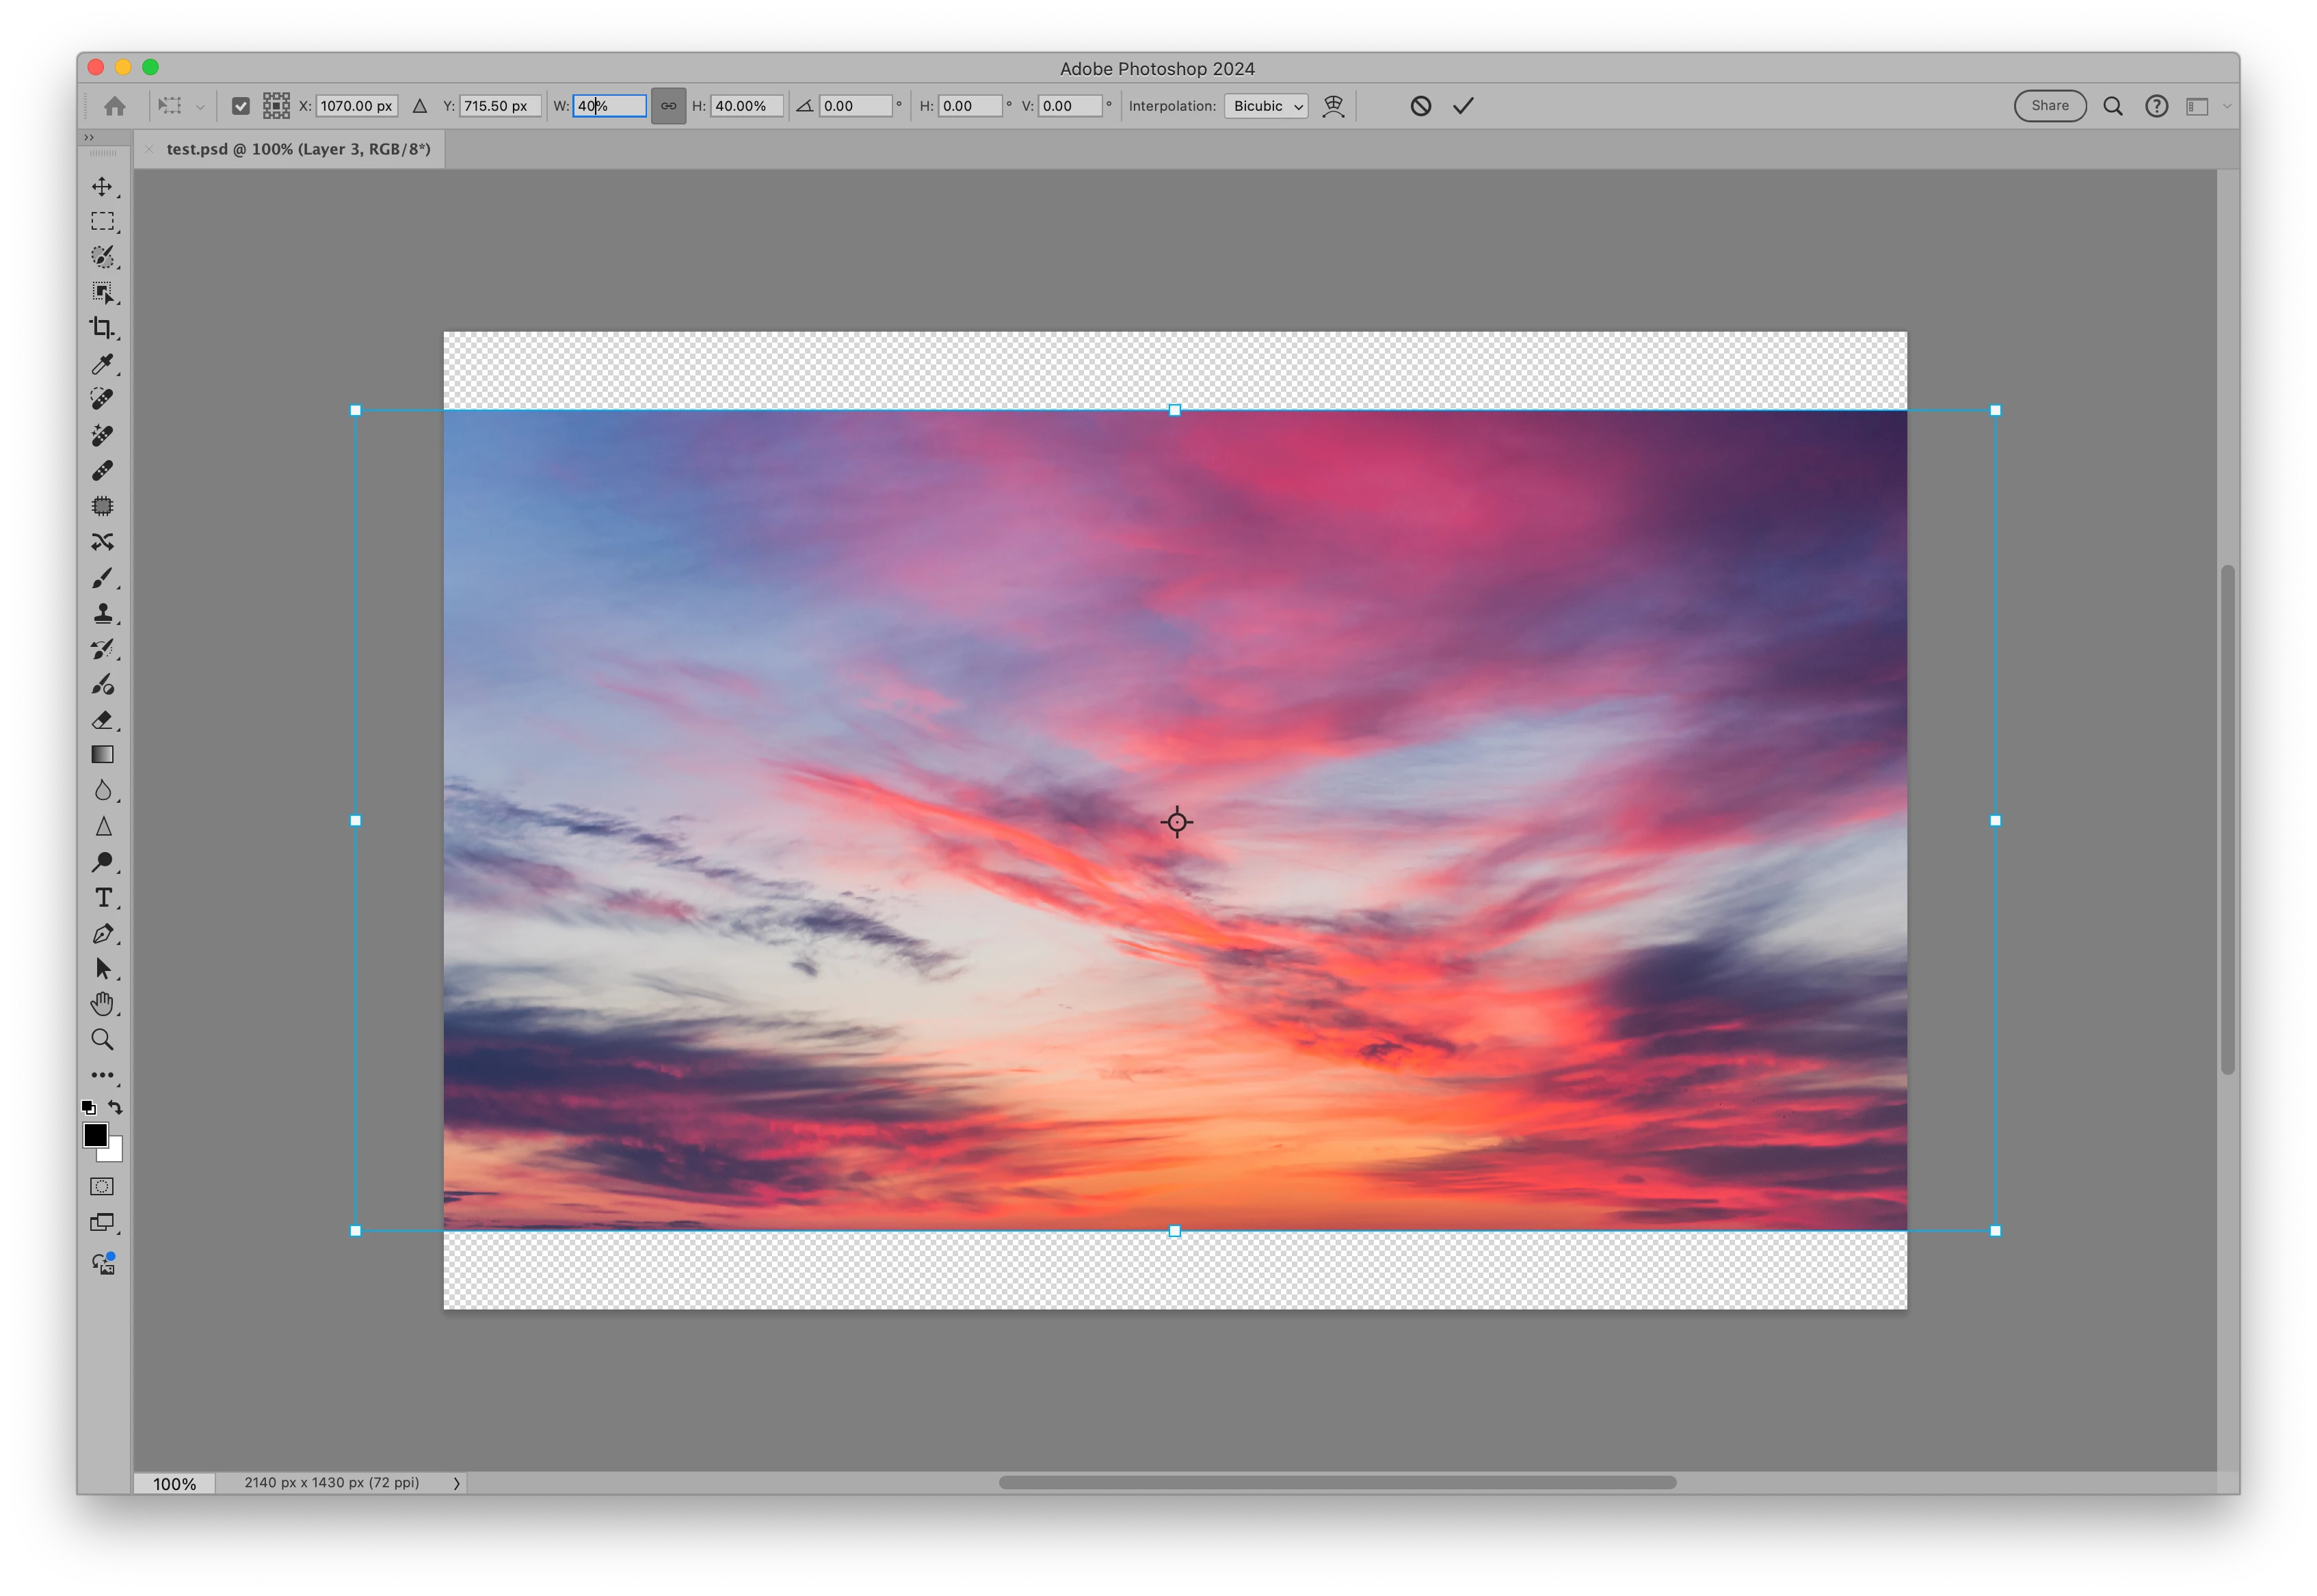Toggle the maintain aspect ratio link
2317x1596 pixels.
(668, 106)
